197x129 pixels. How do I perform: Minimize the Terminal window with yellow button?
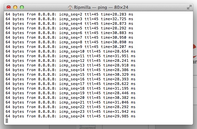tap(15, 7)
